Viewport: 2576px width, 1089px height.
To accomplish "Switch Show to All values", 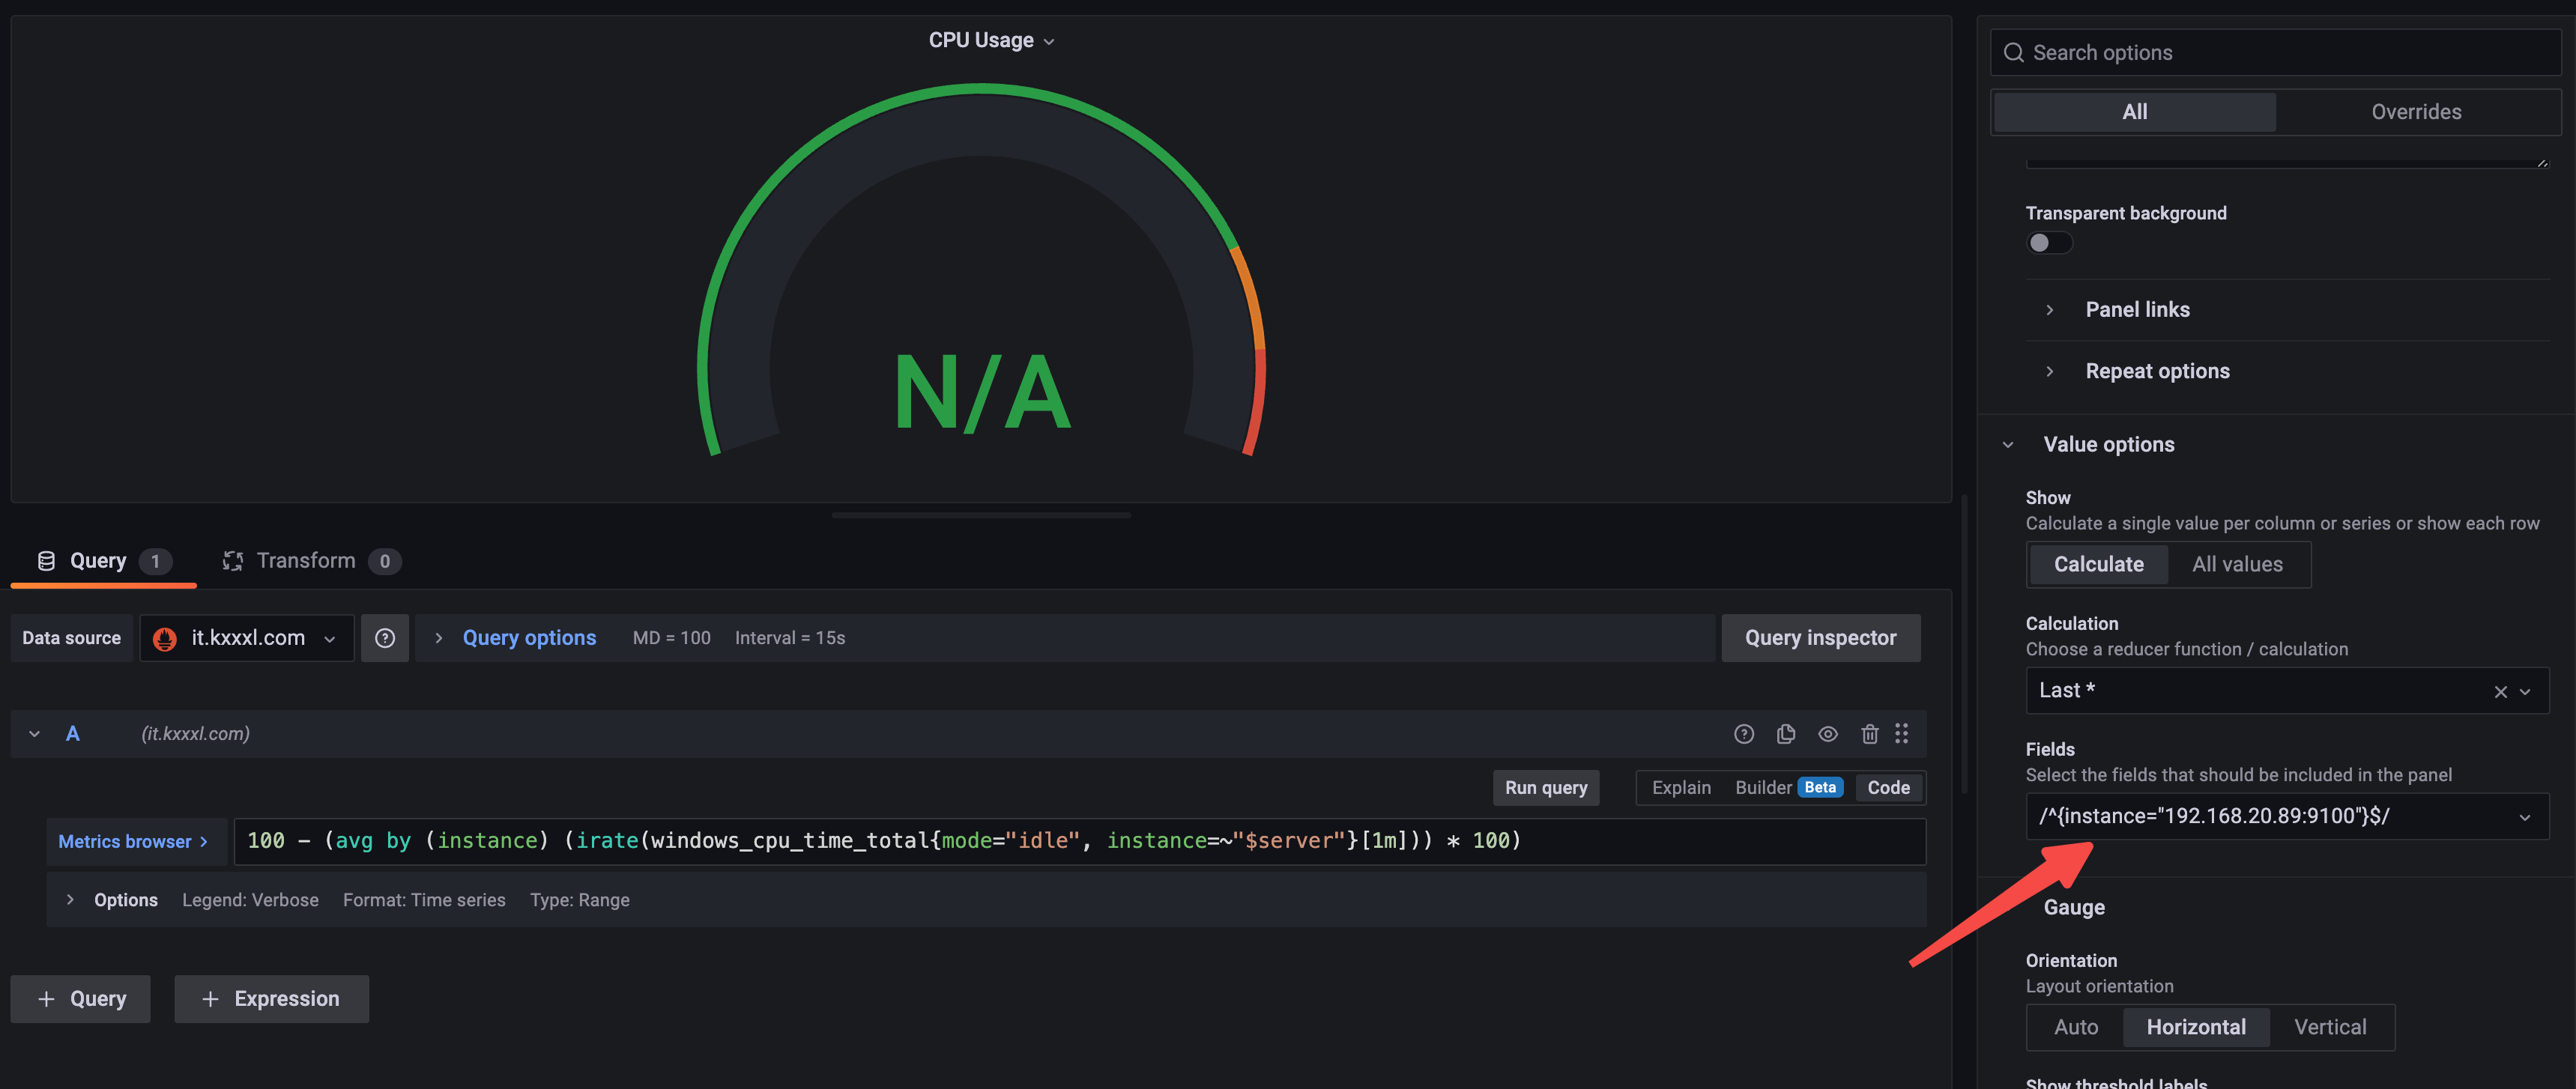I will tap(2238, 564).
